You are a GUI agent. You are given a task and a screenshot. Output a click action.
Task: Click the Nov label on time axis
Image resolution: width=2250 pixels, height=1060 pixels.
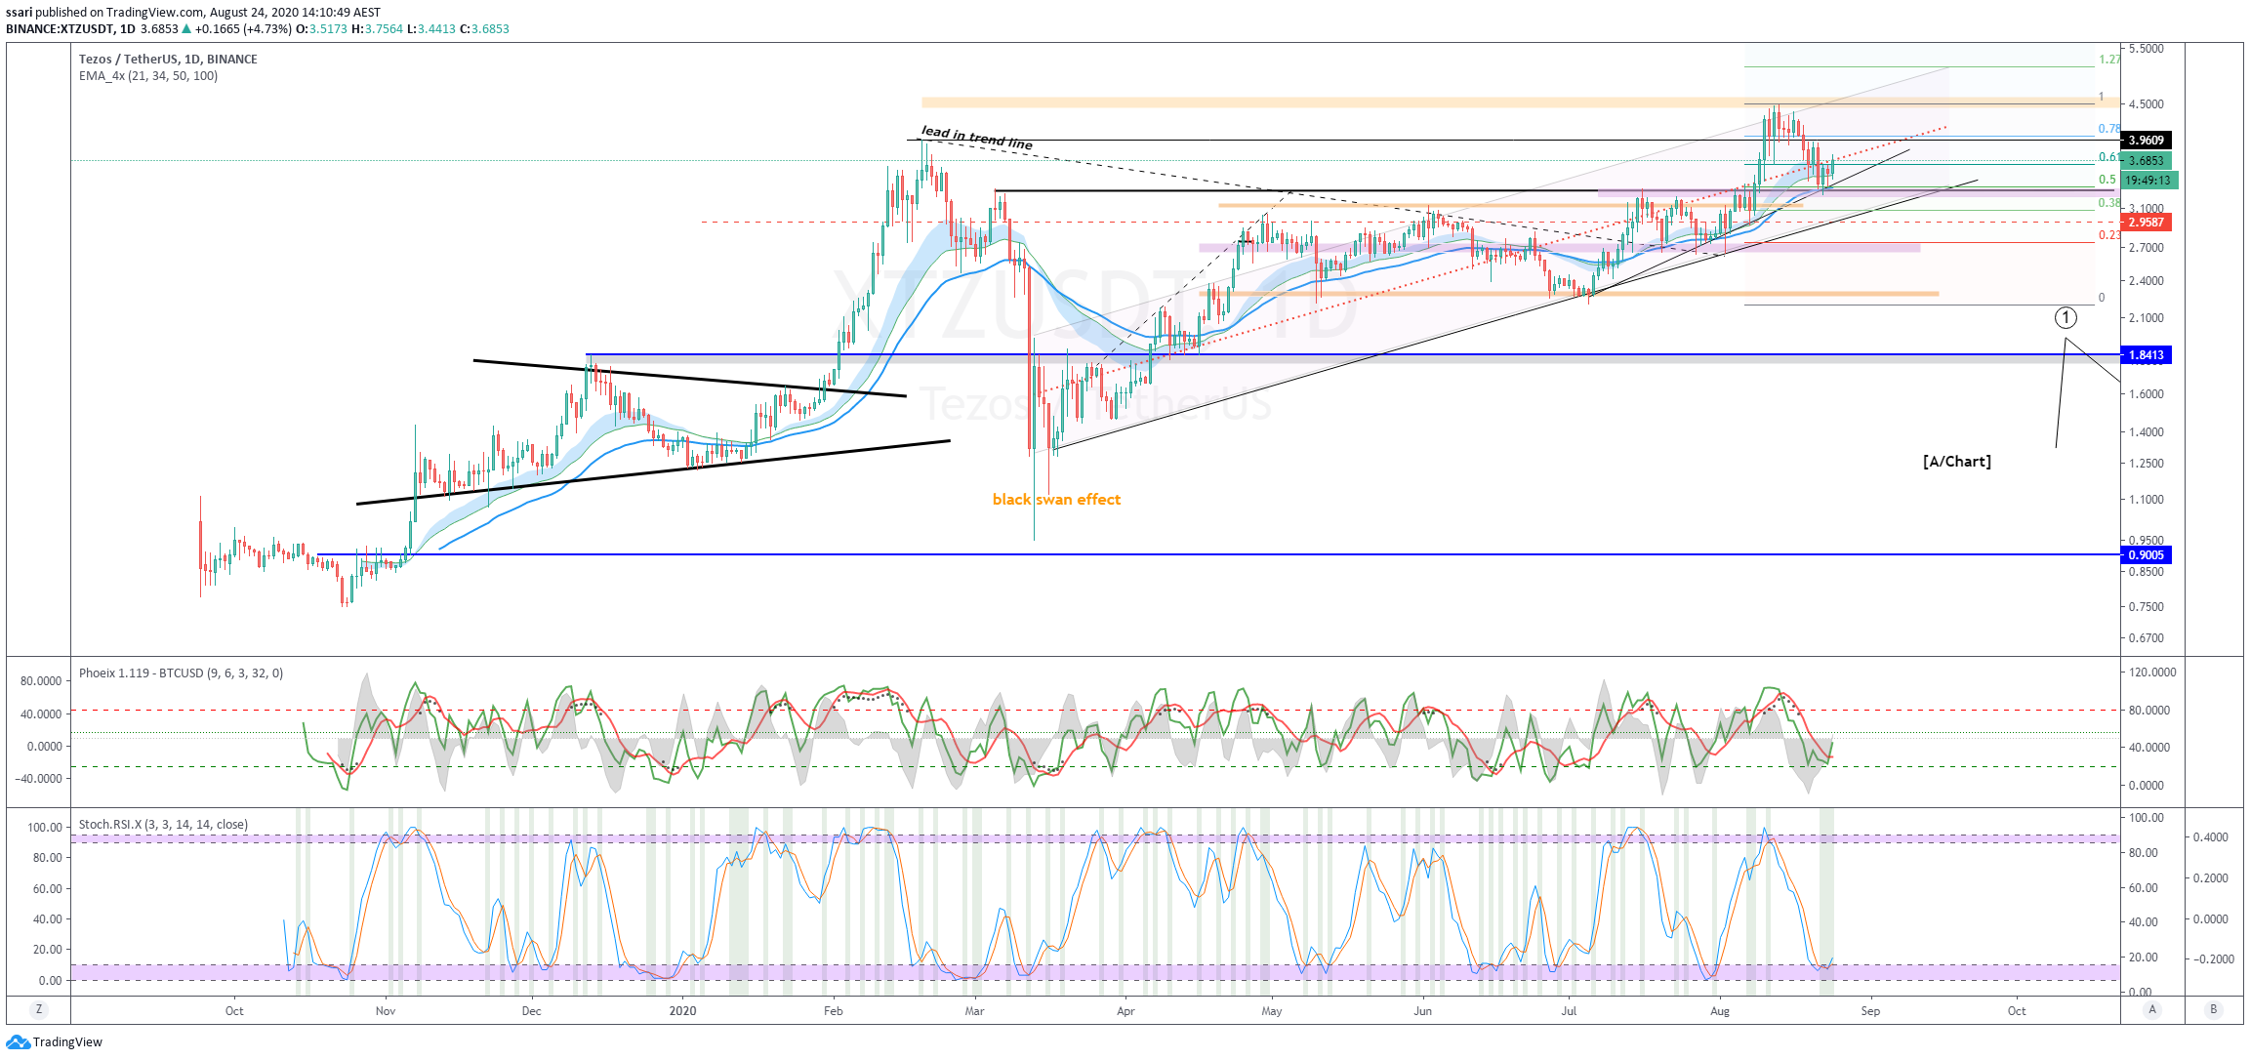point(386,1011)
